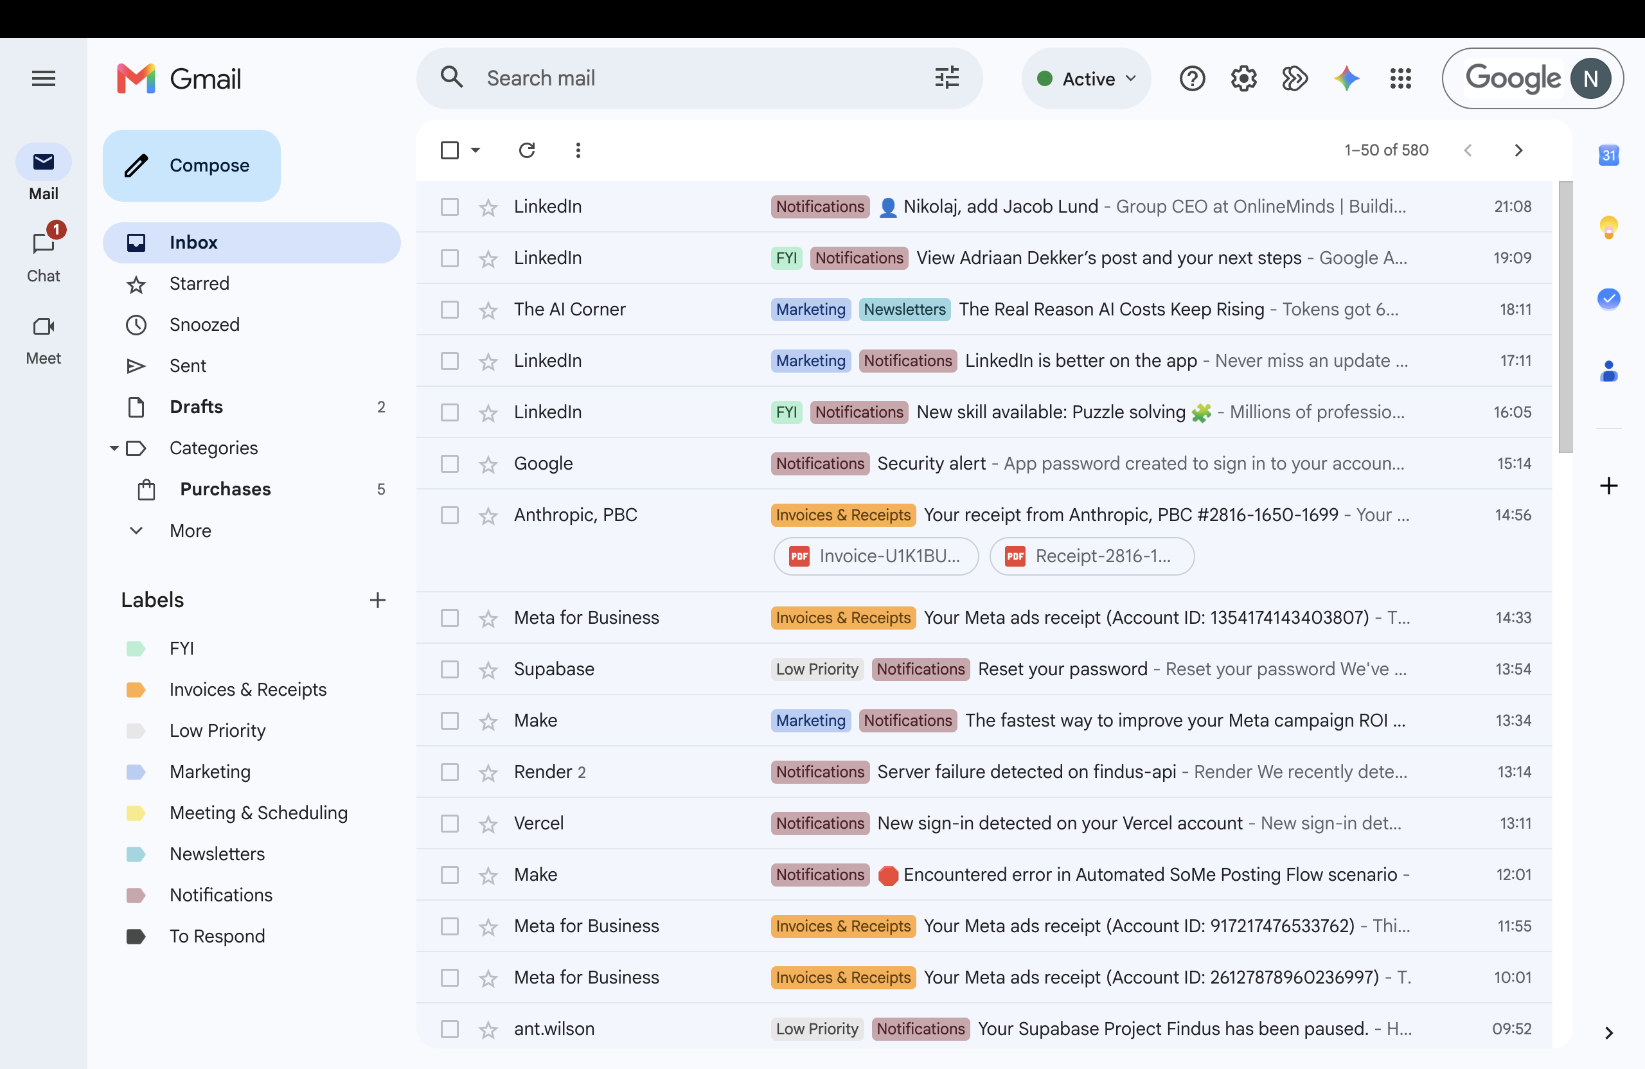Open Settings gear icon

point(1243,79)
